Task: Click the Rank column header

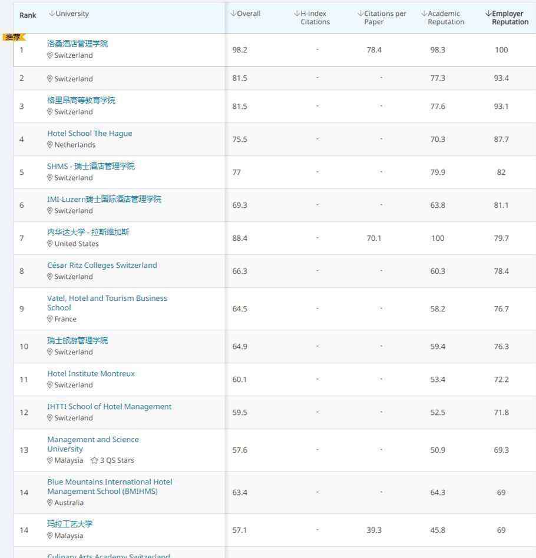Action: click(28, 15)
